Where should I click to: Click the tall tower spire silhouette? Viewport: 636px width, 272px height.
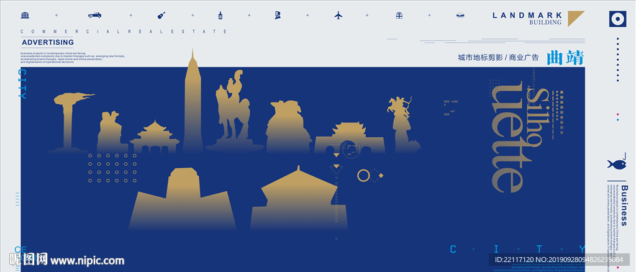[x=193, y=101]
